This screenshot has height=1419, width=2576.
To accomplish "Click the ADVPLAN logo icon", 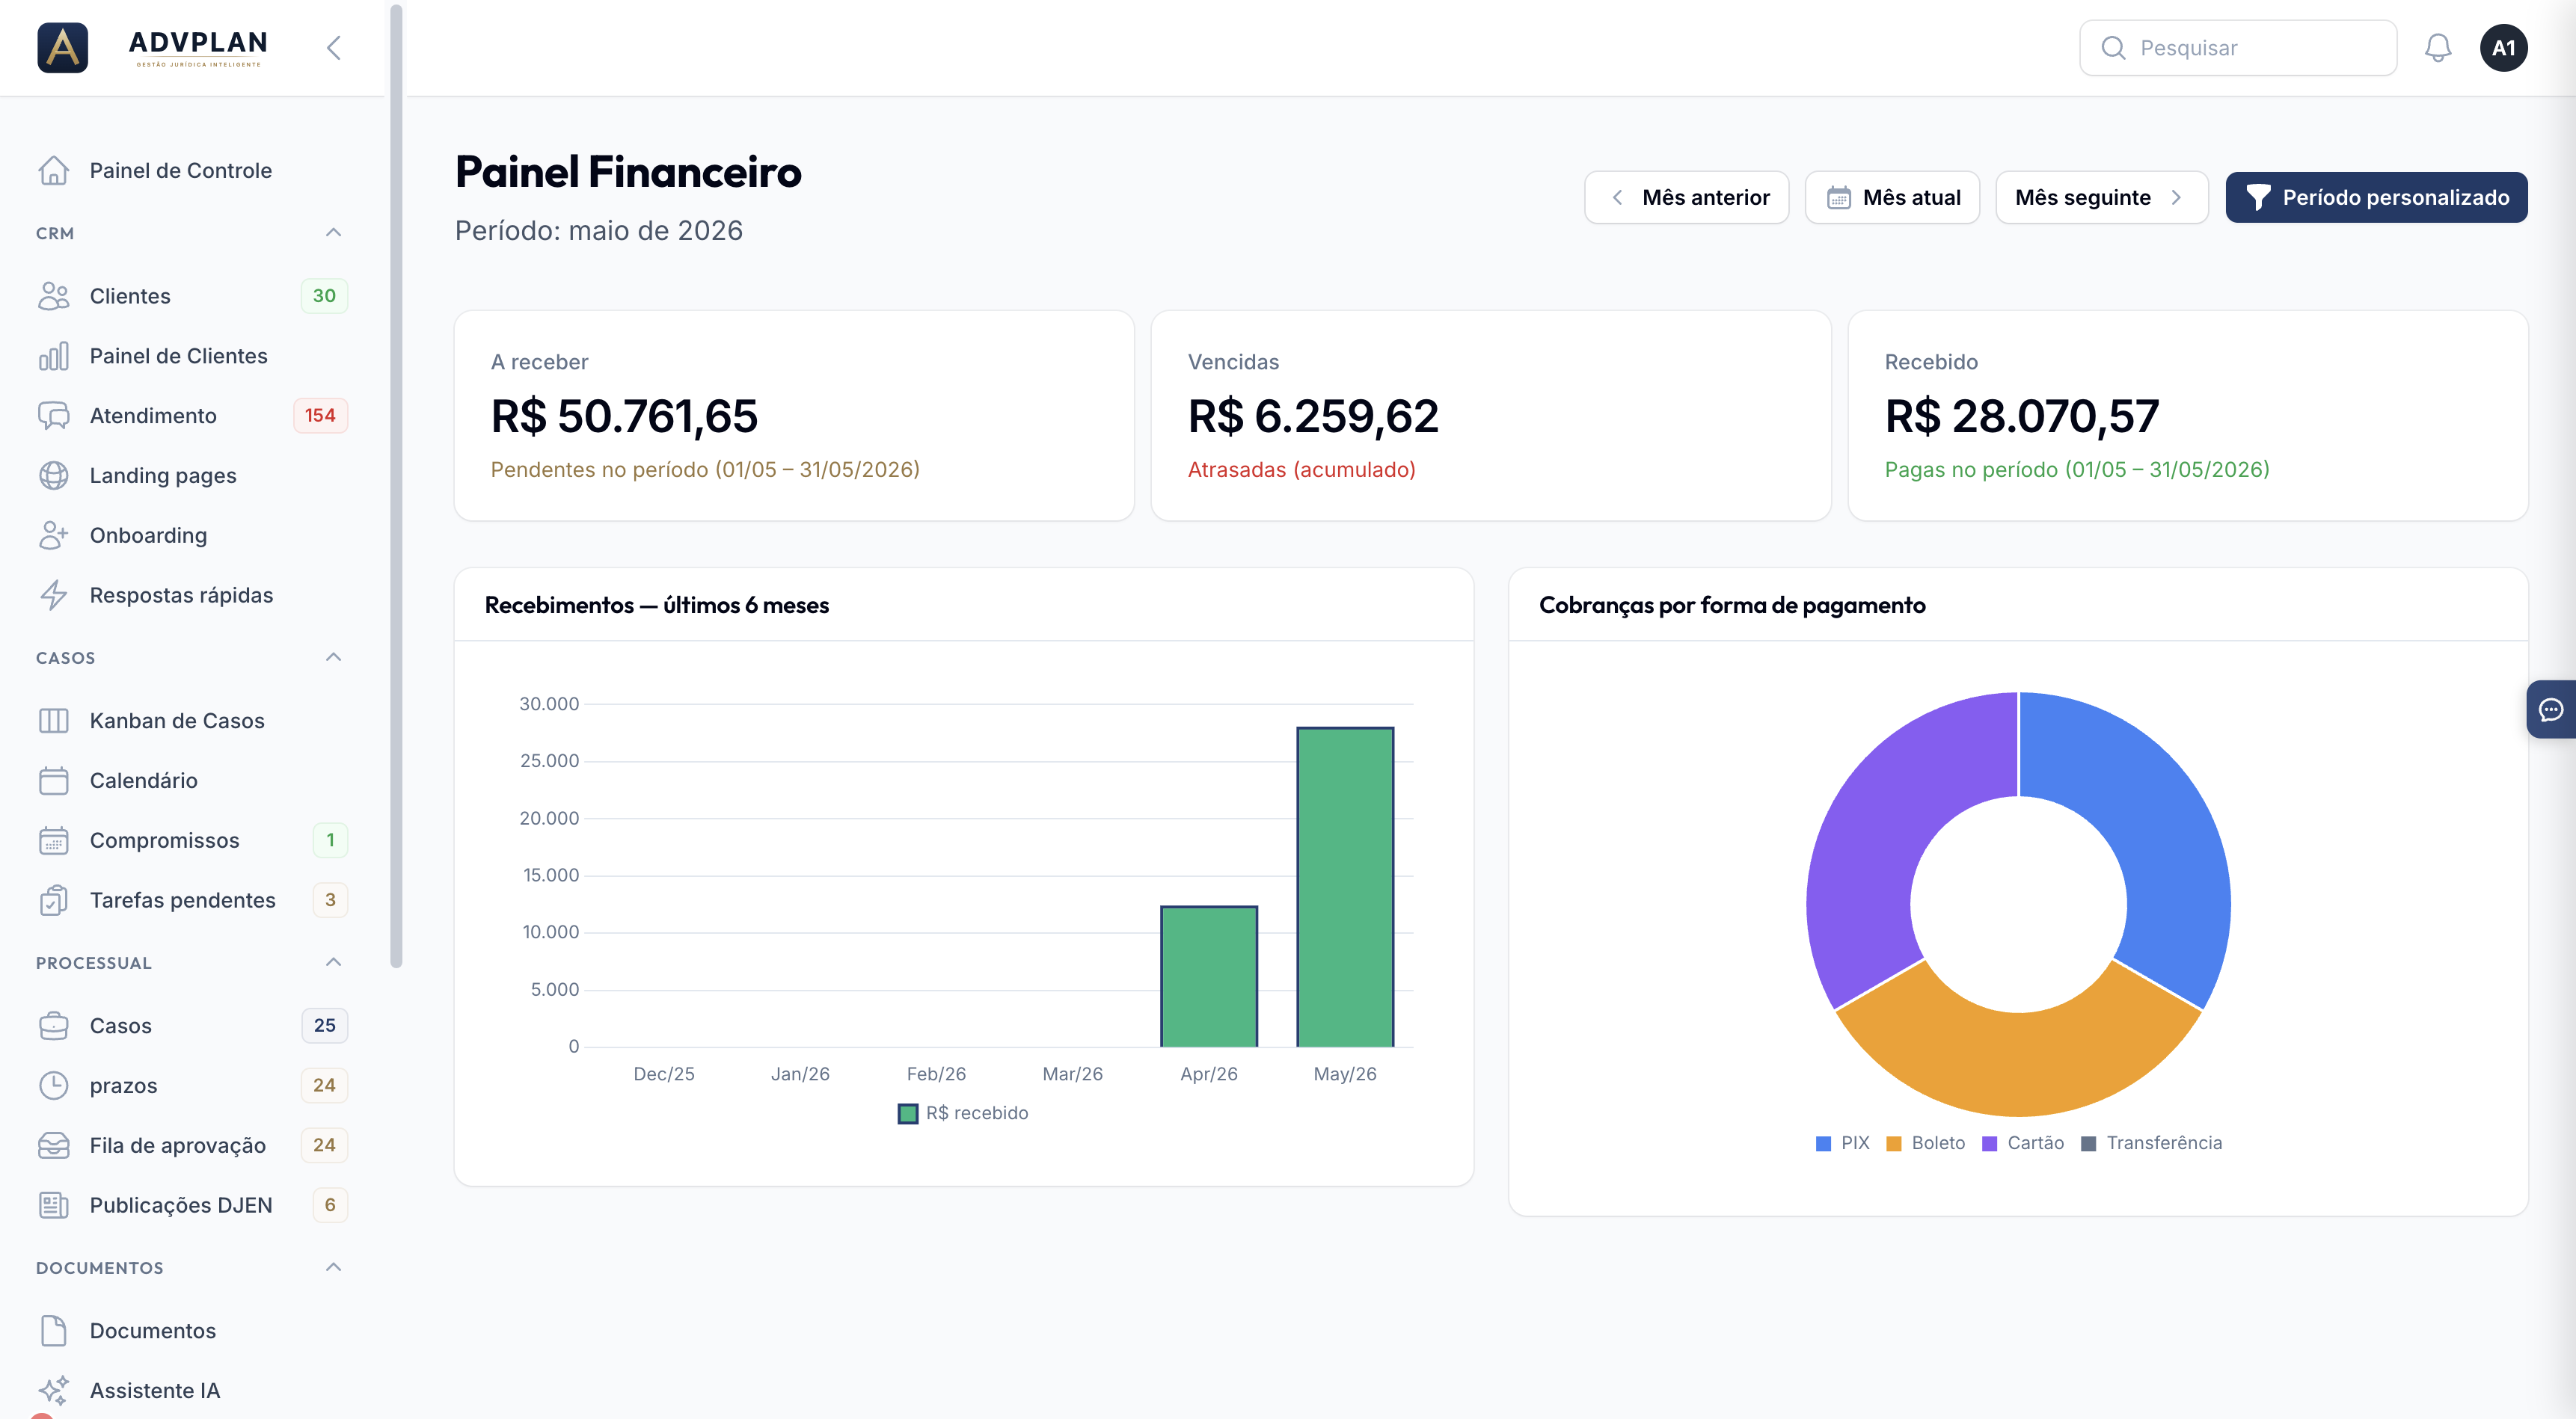I will click(62, 48).
